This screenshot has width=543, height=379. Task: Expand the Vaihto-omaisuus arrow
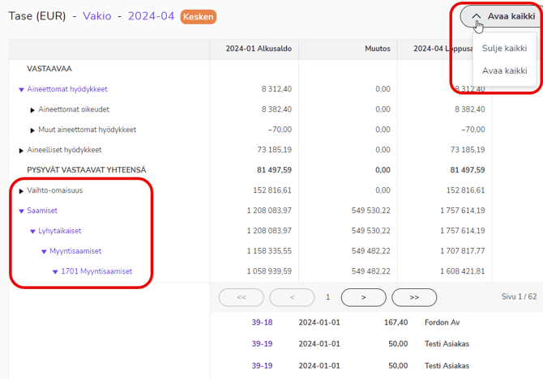pyautogui.click(x=22, y=191)
